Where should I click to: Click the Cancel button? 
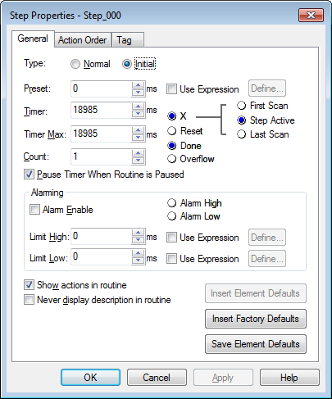[x=157, y=378]
